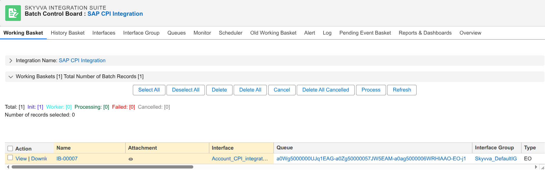The width and height of the screenshot is (545, 172).
Task: Click the Failed: [0] status count
Action: coord(124,107)
